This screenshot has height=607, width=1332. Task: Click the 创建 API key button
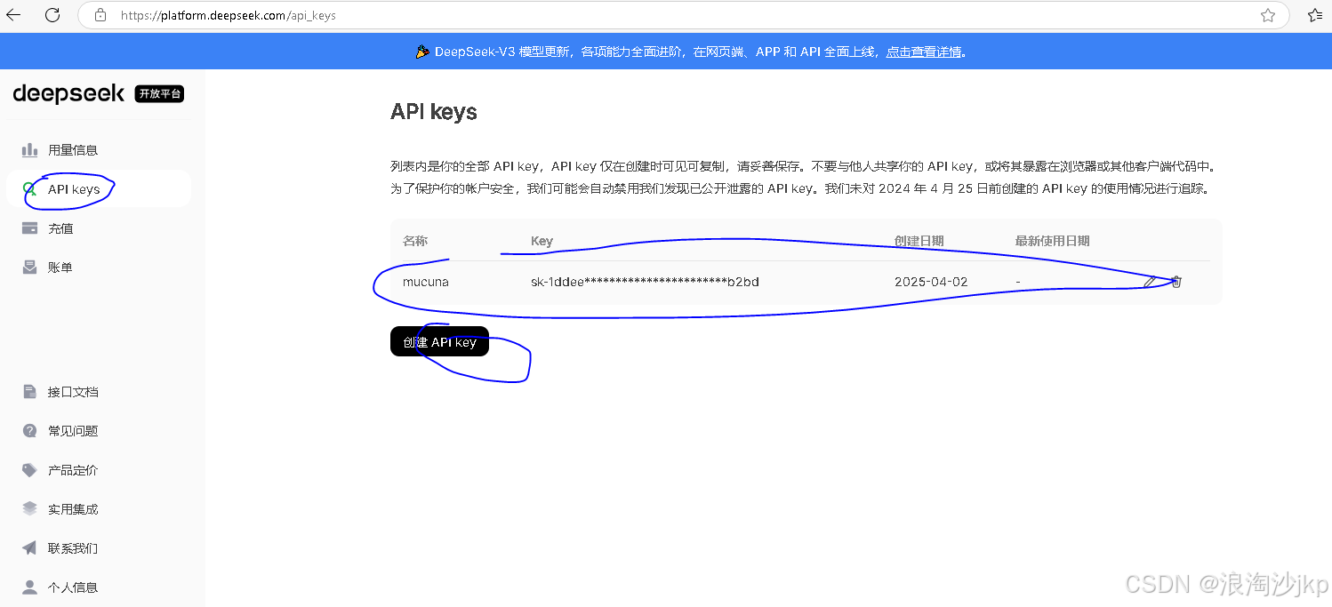(x=439, y=341)
